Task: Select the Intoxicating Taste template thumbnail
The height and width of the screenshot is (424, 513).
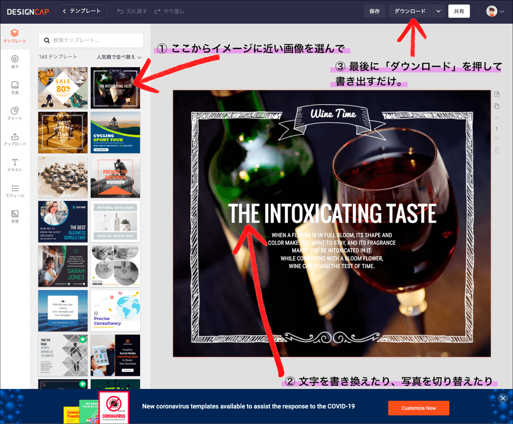Action: [x=115, y=88]
